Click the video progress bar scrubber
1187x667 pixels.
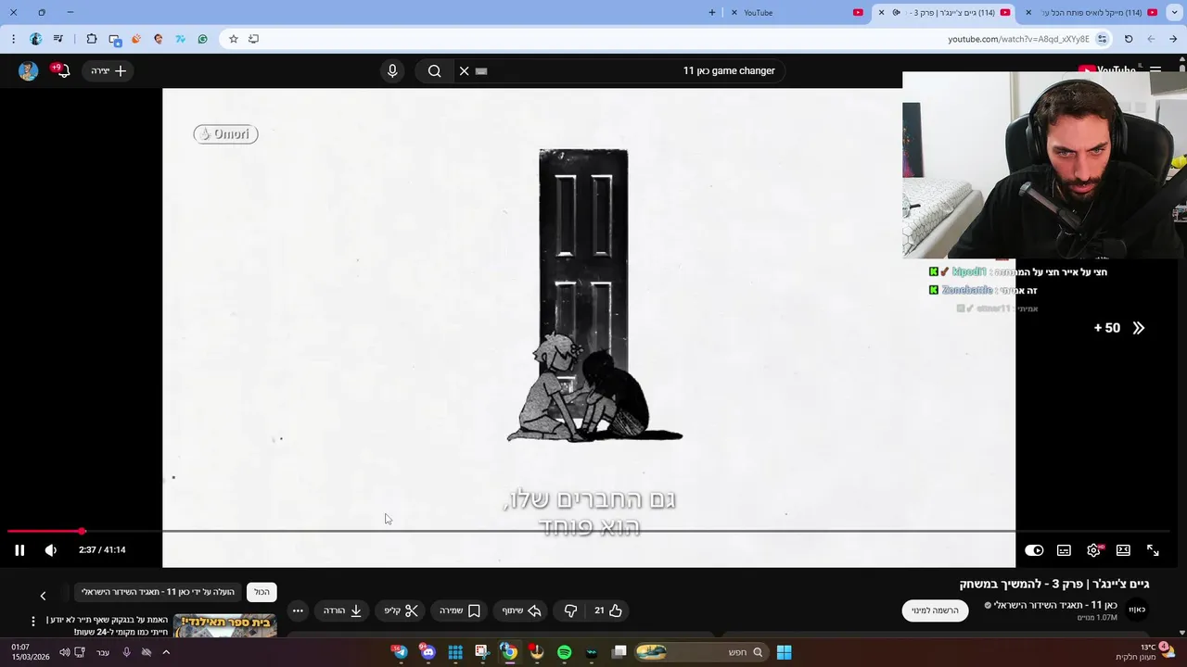(82, 531)
